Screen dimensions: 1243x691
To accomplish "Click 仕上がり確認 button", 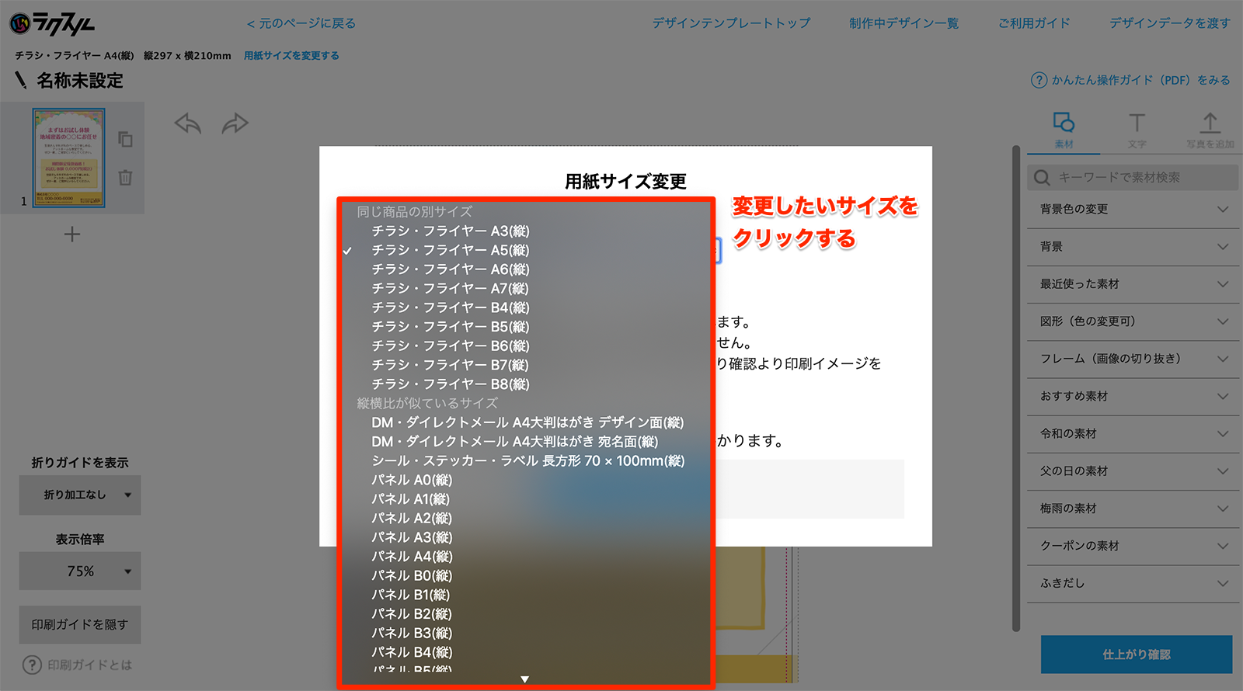I will 1137,655.
